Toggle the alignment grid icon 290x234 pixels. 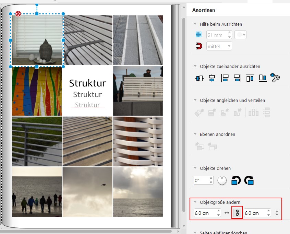pos(198,35)
